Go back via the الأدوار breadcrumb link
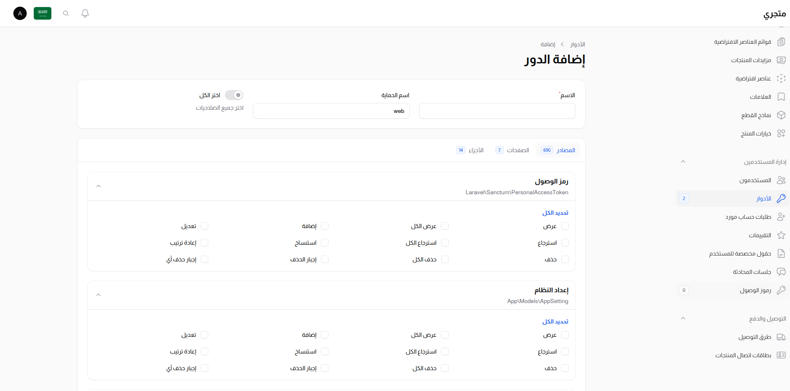 pos(578,44)
